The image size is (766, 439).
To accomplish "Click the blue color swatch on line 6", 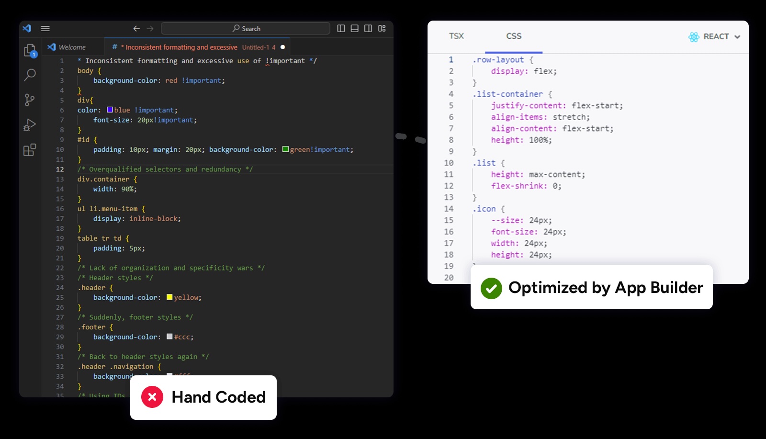I will click(x=110, y=110).
